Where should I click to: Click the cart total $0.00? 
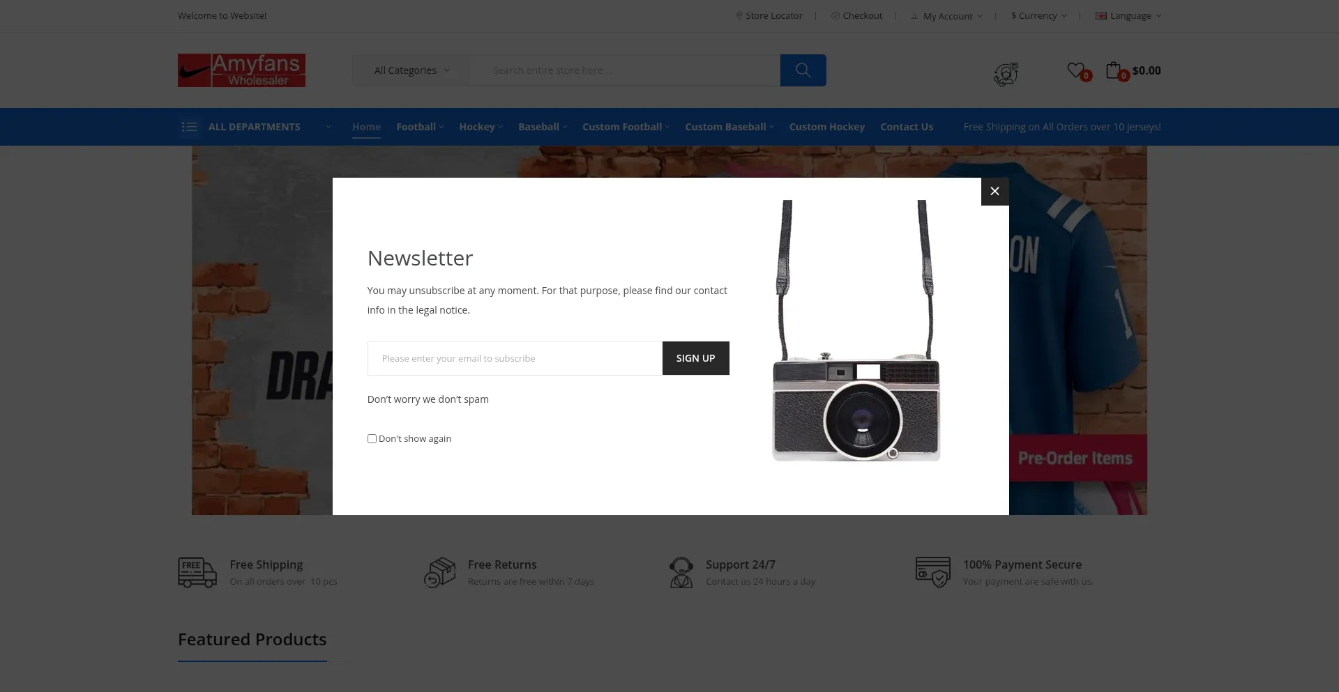(1147, 70)
